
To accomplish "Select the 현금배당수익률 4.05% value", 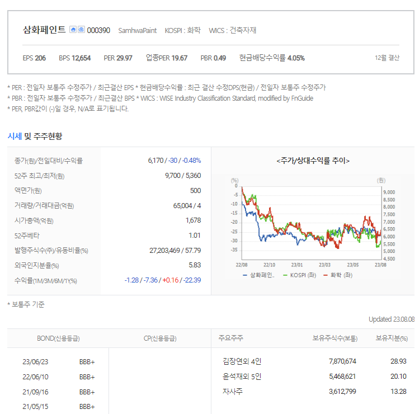I will click(x=272, y=58).
